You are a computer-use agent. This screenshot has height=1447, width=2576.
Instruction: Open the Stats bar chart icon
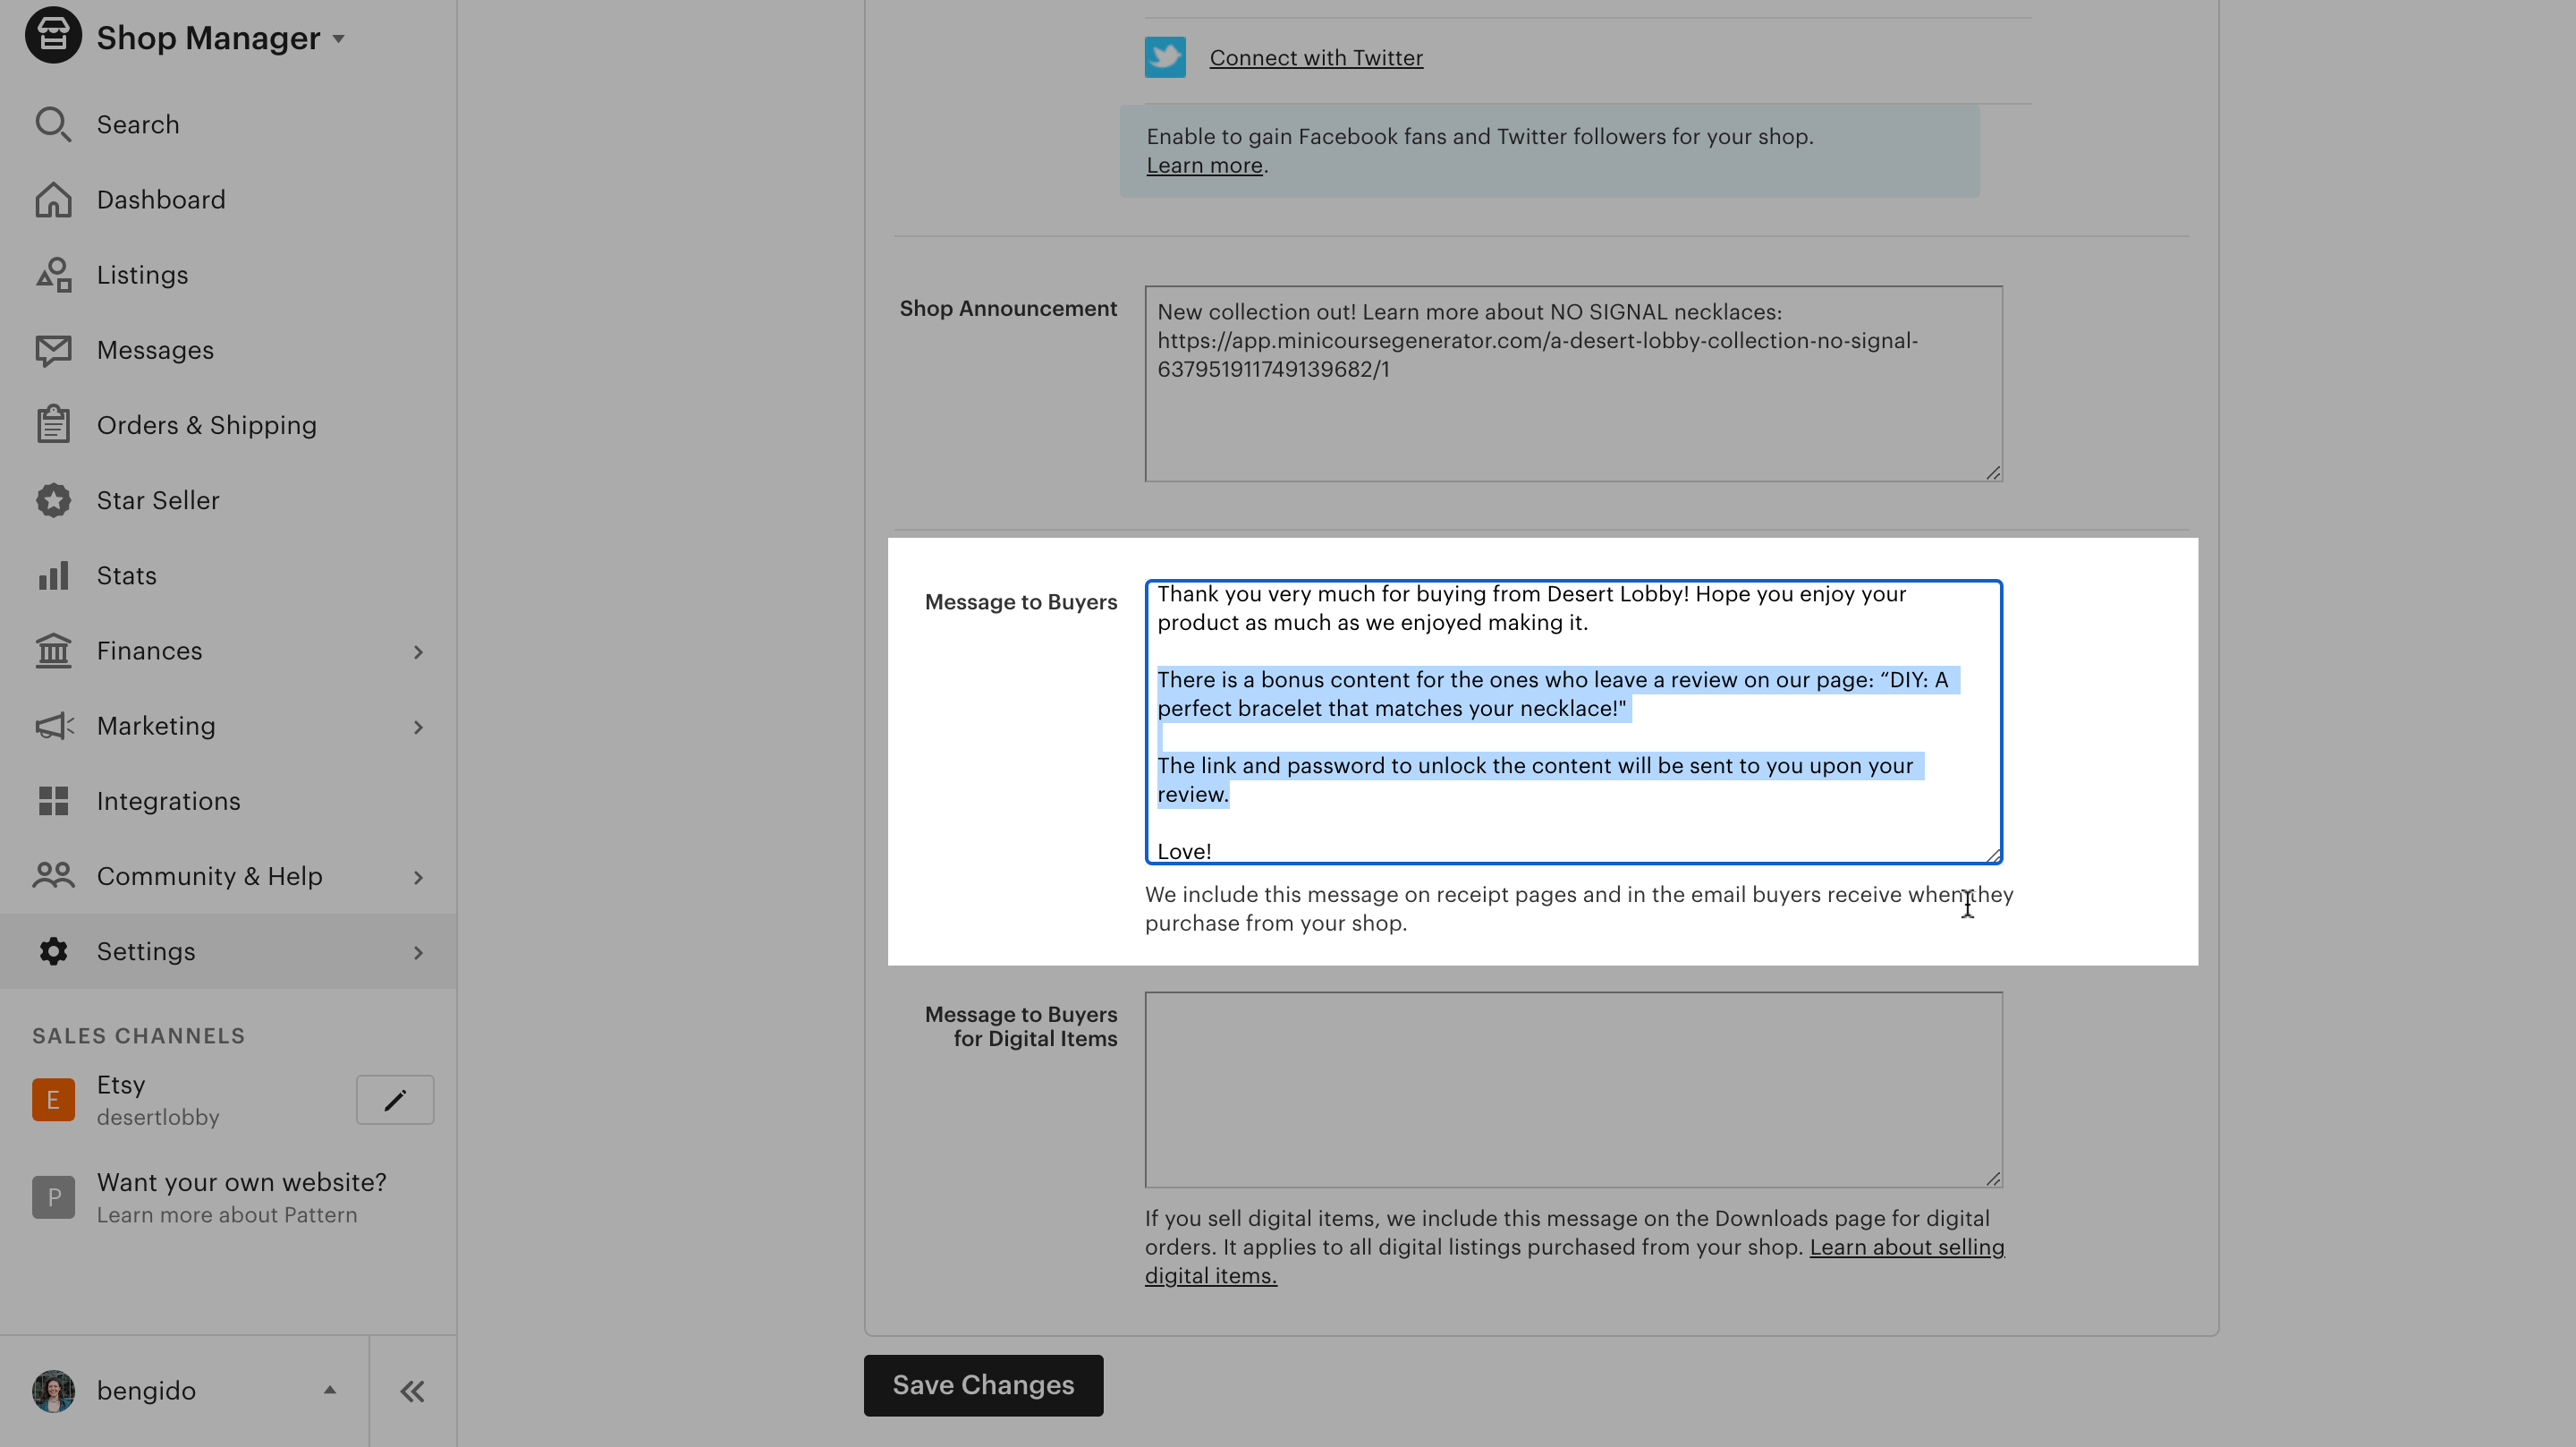click(53, 575)
